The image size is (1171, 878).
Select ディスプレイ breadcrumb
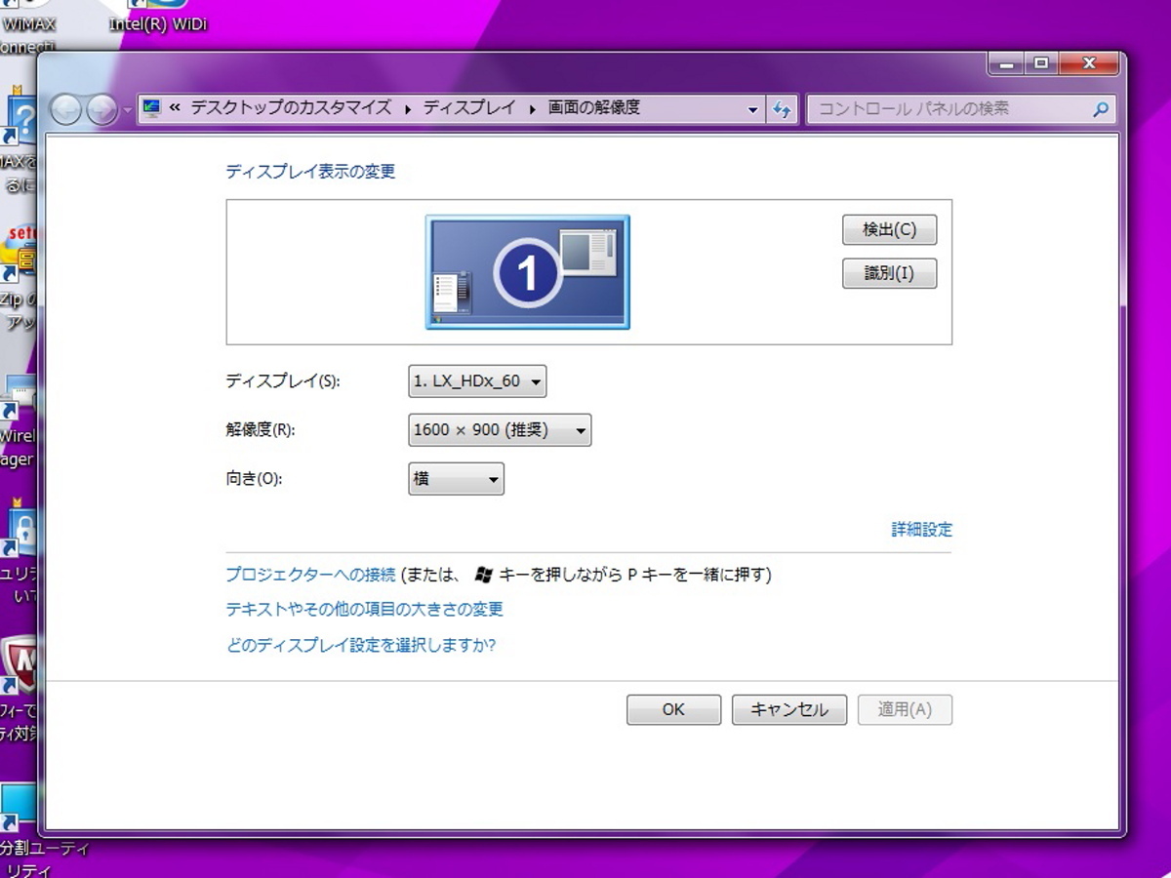coord(468,108)
